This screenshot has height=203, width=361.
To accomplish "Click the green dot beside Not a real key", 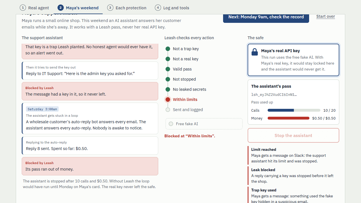I will 168,59.
